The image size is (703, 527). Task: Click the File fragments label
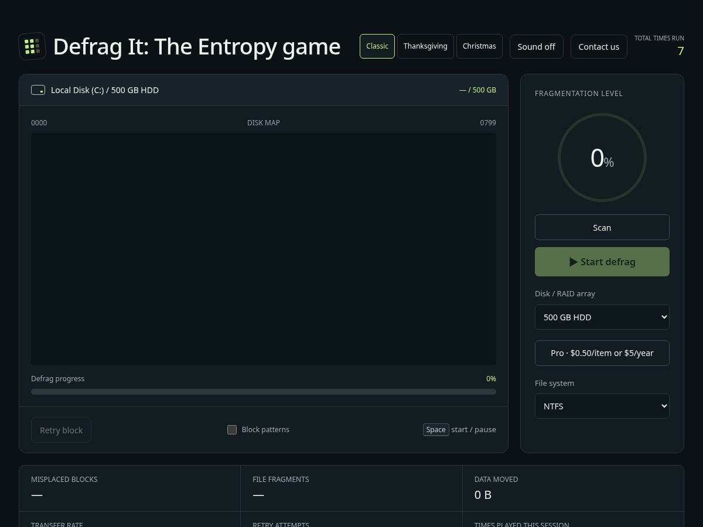(x=281, y=479)
